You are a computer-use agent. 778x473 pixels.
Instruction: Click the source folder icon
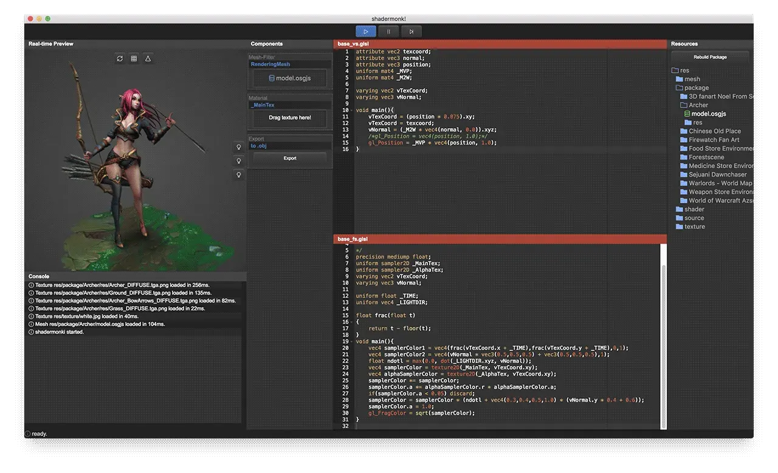680,218
